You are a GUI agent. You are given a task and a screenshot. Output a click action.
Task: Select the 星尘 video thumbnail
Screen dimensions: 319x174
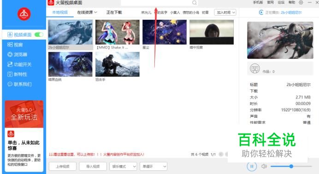[165, 32]
